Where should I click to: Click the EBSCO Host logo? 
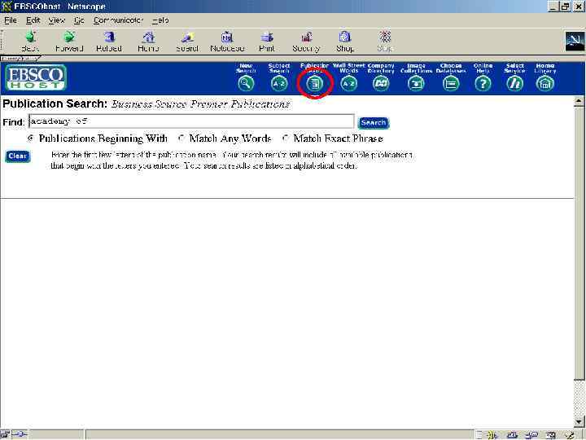36,77
